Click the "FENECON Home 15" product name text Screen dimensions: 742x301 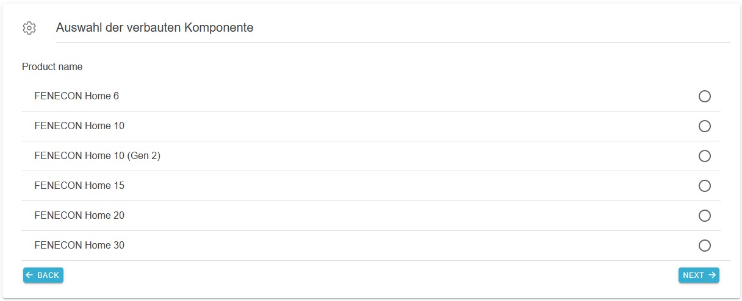(79, 186)
